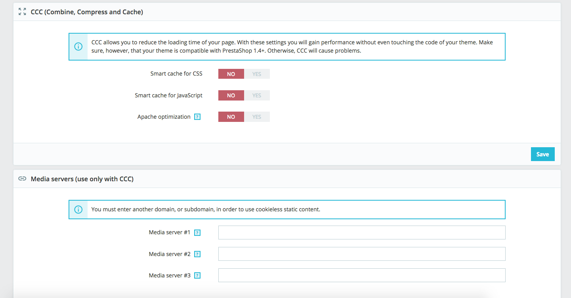This screenshot has height=298, width=571.
Task: Select NO for Apache optimization
Action: 231,117
